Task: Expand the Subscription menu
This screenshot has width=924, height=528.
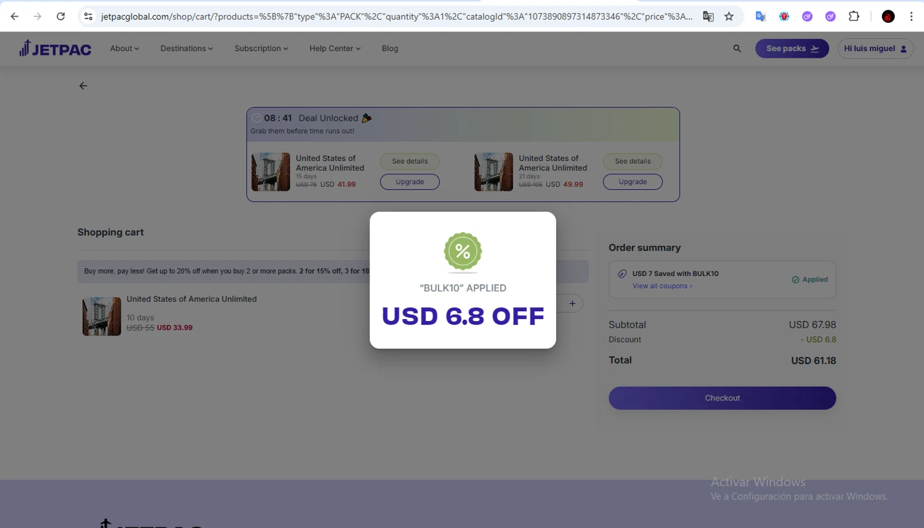Action: click(x=261, y=48)
